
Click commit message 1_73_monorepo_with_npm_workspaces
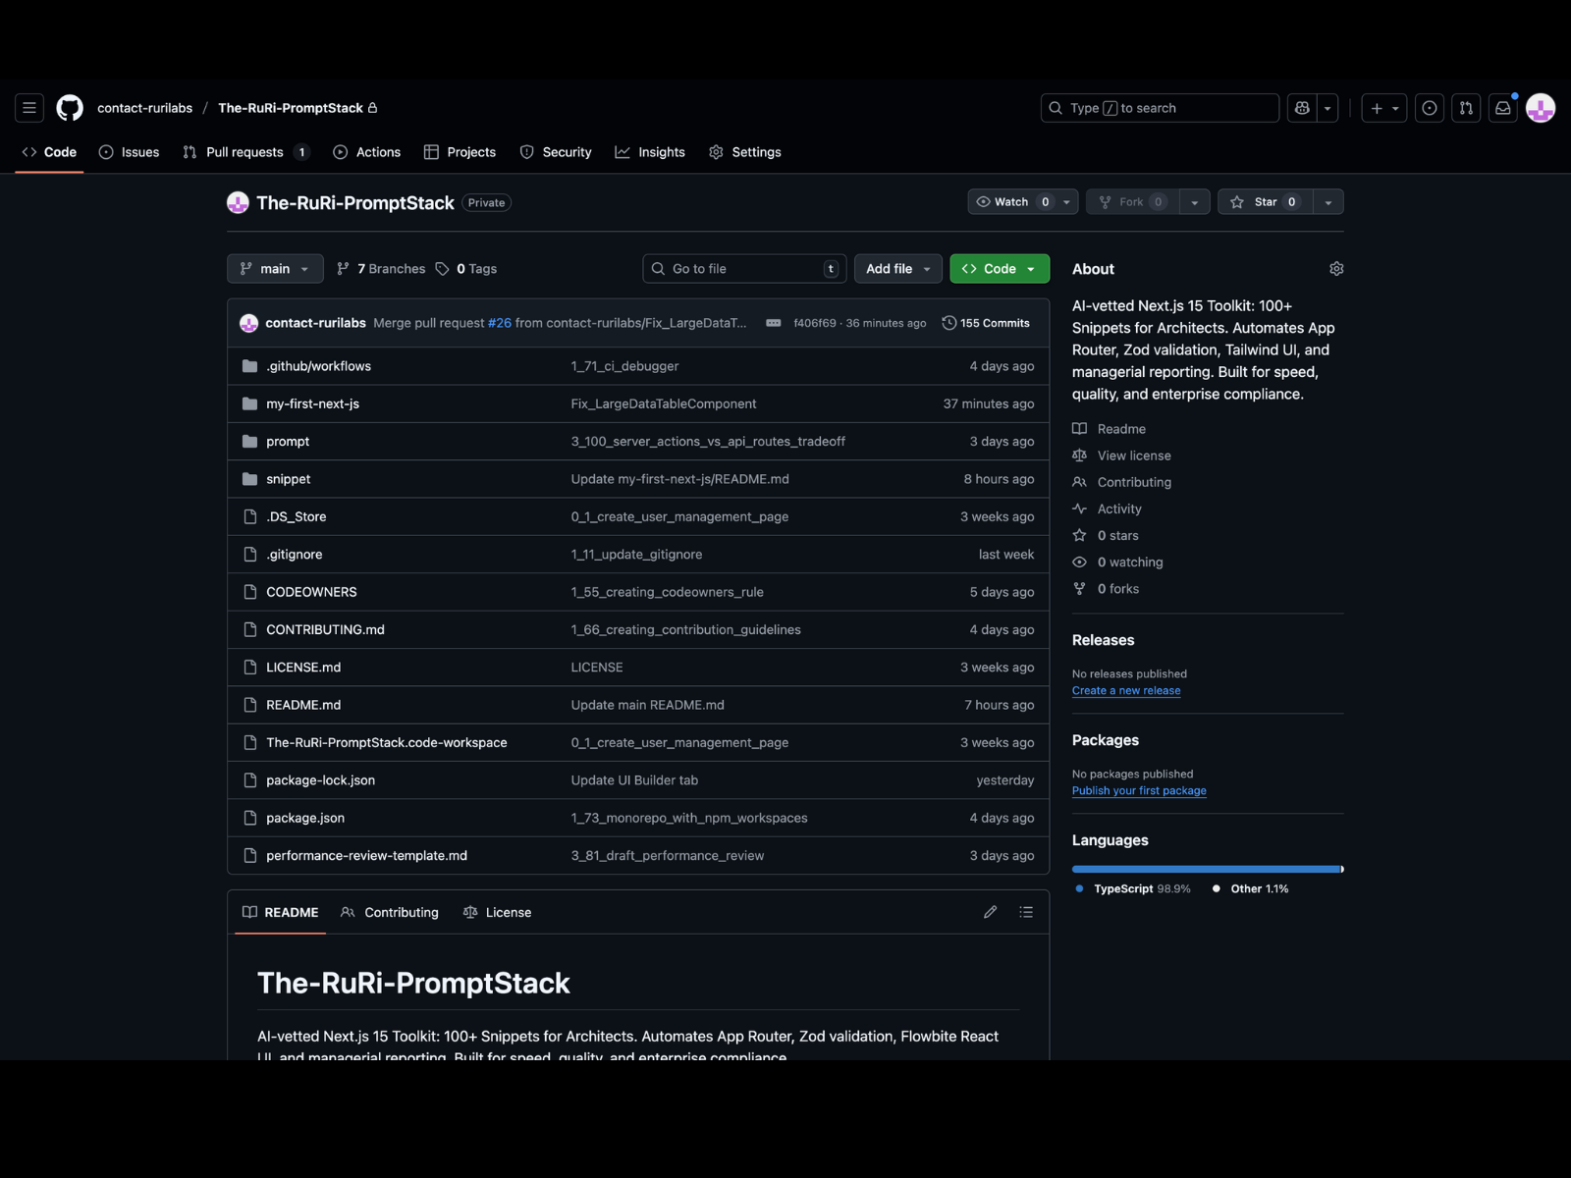click(x=689, y=818)
